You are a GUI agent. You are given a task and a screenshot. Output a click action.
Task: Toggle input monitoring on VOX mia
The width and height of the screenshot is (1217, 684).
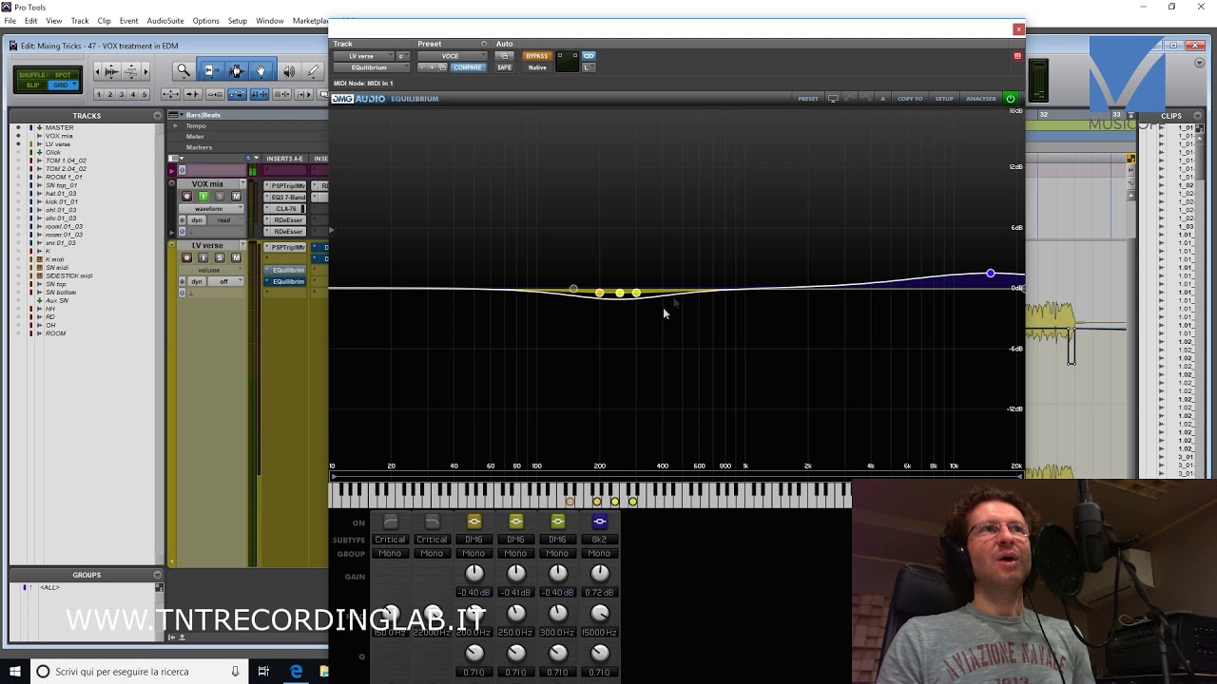click(203, 197)
